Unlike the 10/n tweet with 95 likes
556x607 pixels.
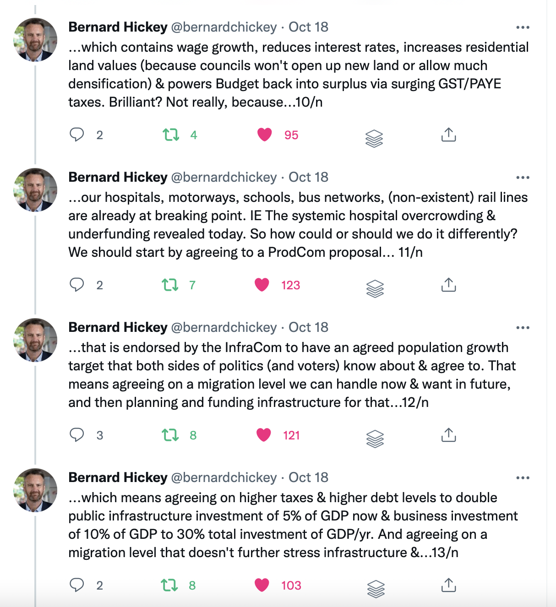(x=265, y=135)
